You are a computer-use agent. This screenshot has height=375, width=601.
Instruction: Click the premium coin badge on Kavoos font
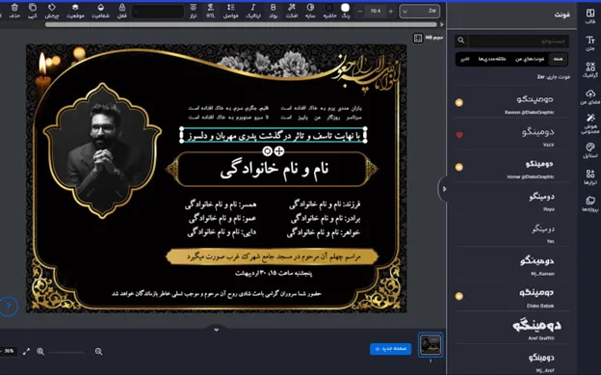[458, 102]
